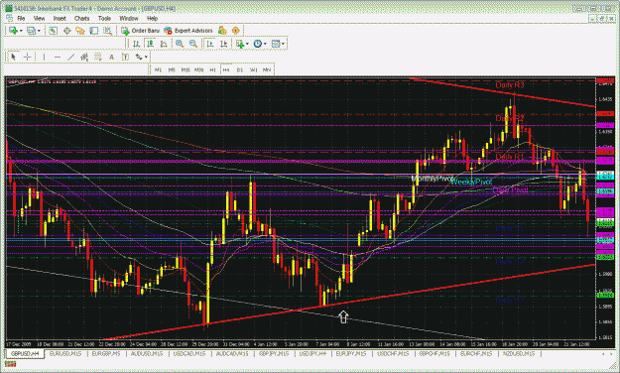The image size is (620, 373).
Task: Click the Daily R3 label on the chart
Action: (509, 85)
